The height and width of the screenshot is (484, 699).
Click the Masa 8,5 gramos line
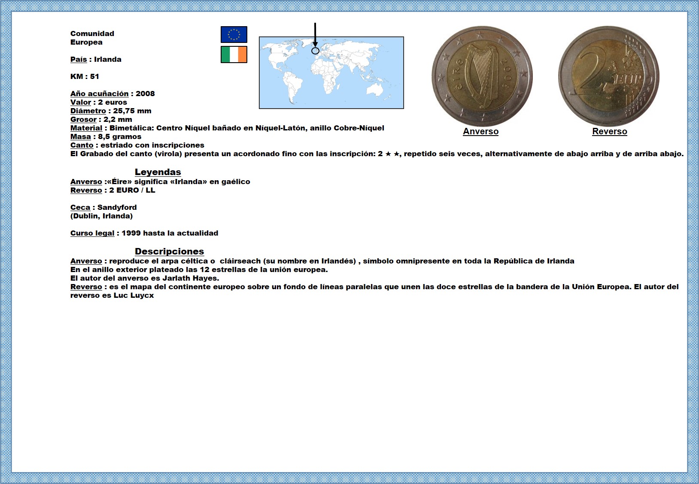[x=106, y=136]
